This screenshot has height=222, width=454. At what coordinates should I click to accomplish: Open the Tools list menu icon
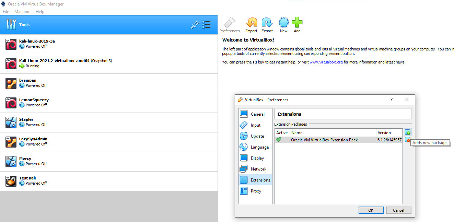(206, 25)
